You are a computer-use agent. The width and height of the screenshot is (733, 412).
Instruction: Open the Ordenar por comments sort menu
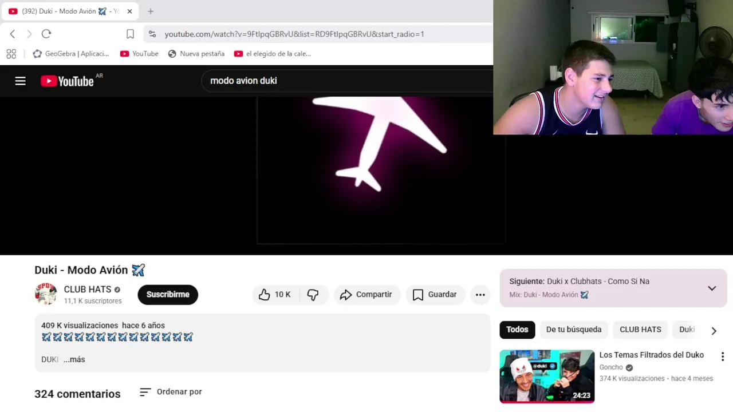point(171,391)
